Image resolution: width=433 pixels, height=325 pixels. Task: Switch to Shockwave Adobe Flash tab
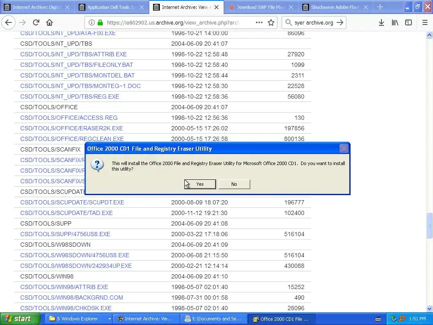click(335, 7)
